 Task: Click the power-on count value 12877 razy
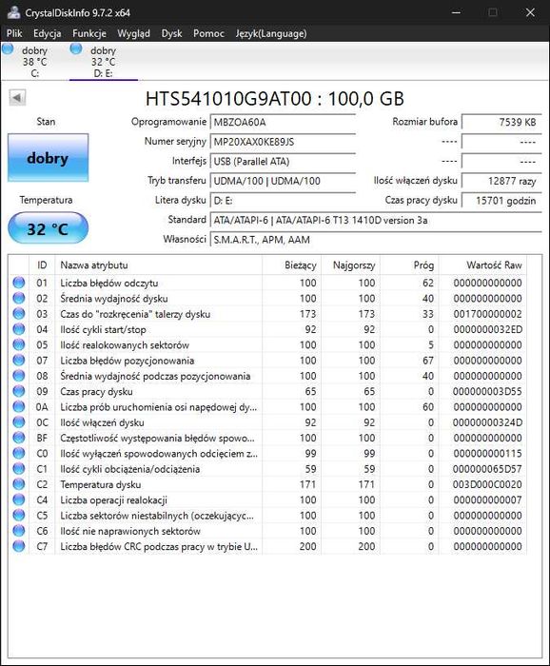coord(501,181)
